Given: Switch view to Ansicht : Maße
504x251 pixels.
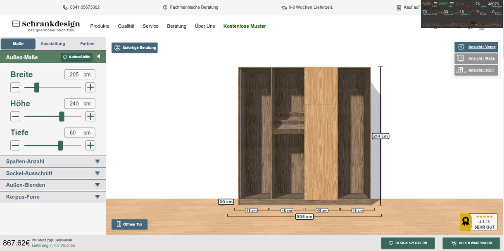Looking at the screenshot, I should (x=476, y=59).
